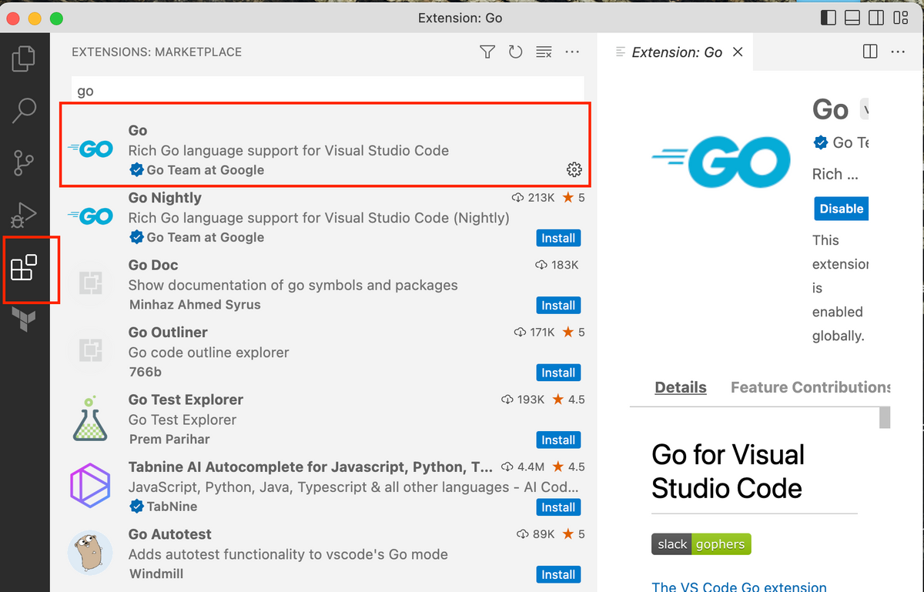Viewport: 924px width, 592px height.
Task: Switch to the Details tab
Action: coord(681,387)
